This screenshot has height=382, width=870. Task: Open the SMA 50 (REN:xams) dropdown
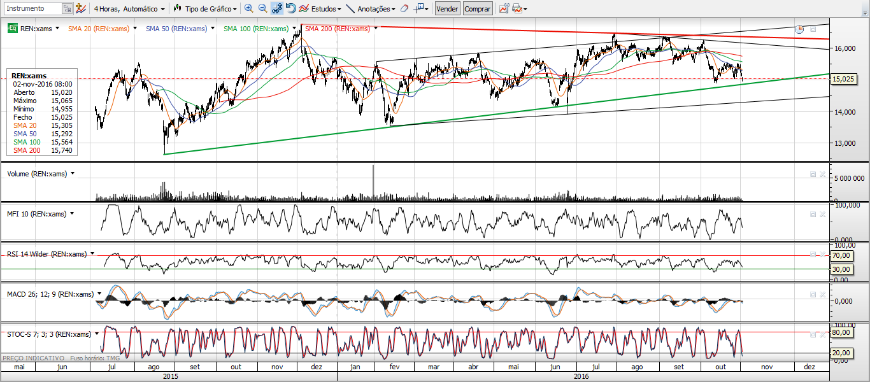click(213, 29)
